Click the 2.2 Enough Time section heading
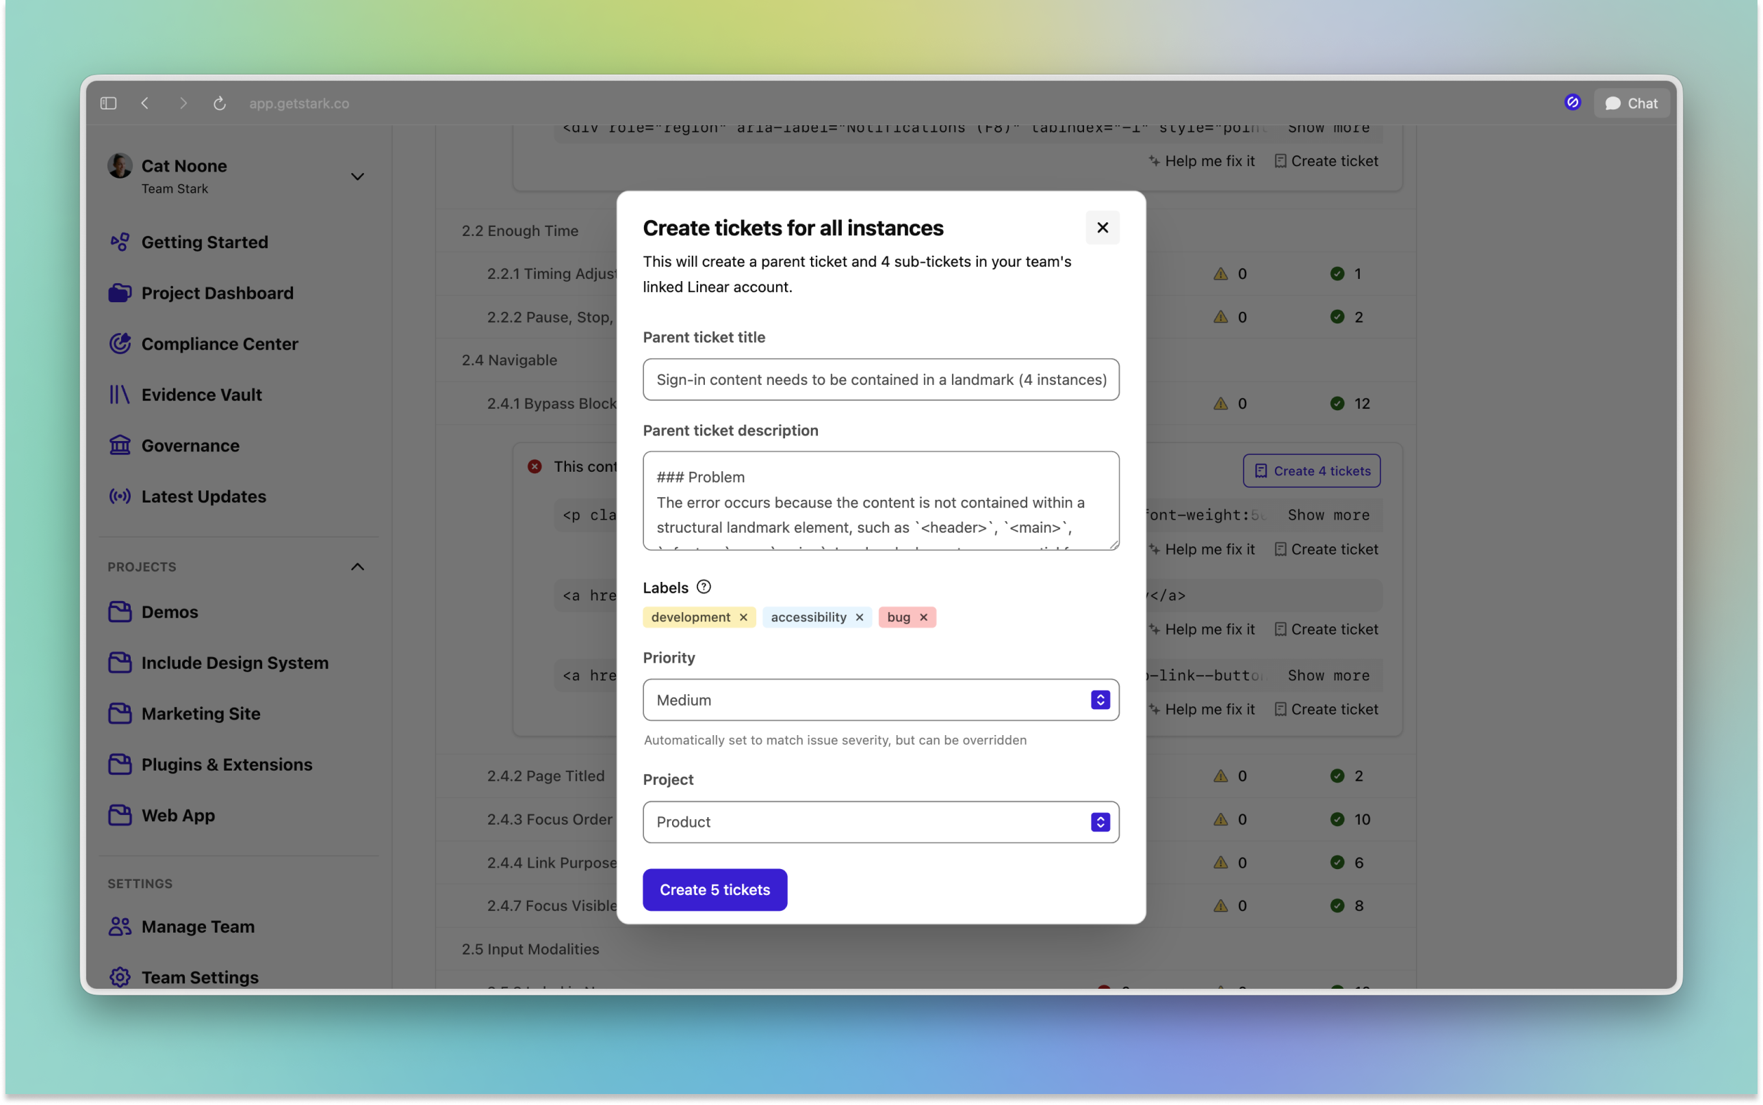This screenshot has height=1105, width=1763. tap(520, 231)
